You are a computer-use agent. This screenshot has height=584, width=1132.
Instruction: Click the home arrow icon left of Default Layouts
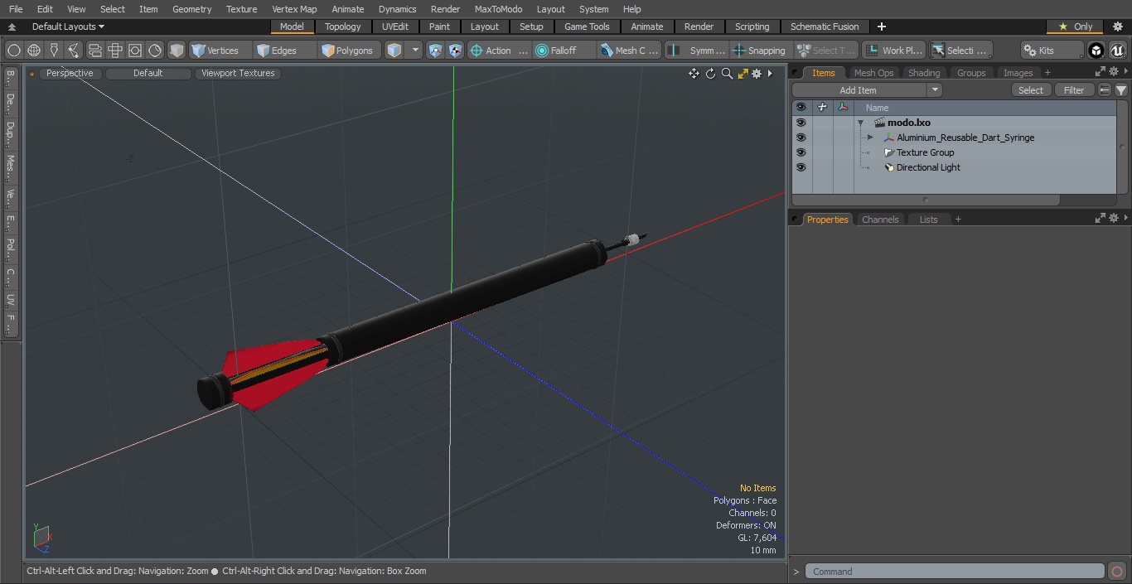(12, 27)
